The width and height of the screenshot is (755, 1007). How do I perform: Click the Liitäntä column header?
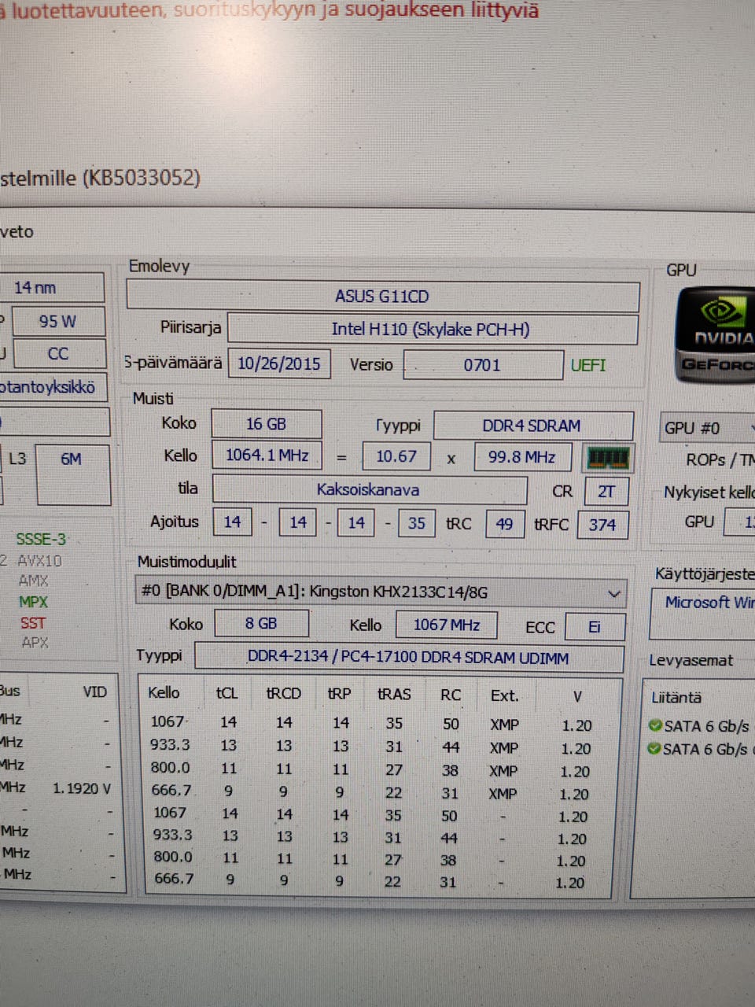(676, 697)
